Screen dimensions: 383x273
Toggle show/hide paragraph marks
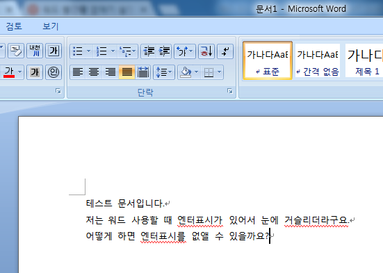pyautogui.click(x=225, y=51)
